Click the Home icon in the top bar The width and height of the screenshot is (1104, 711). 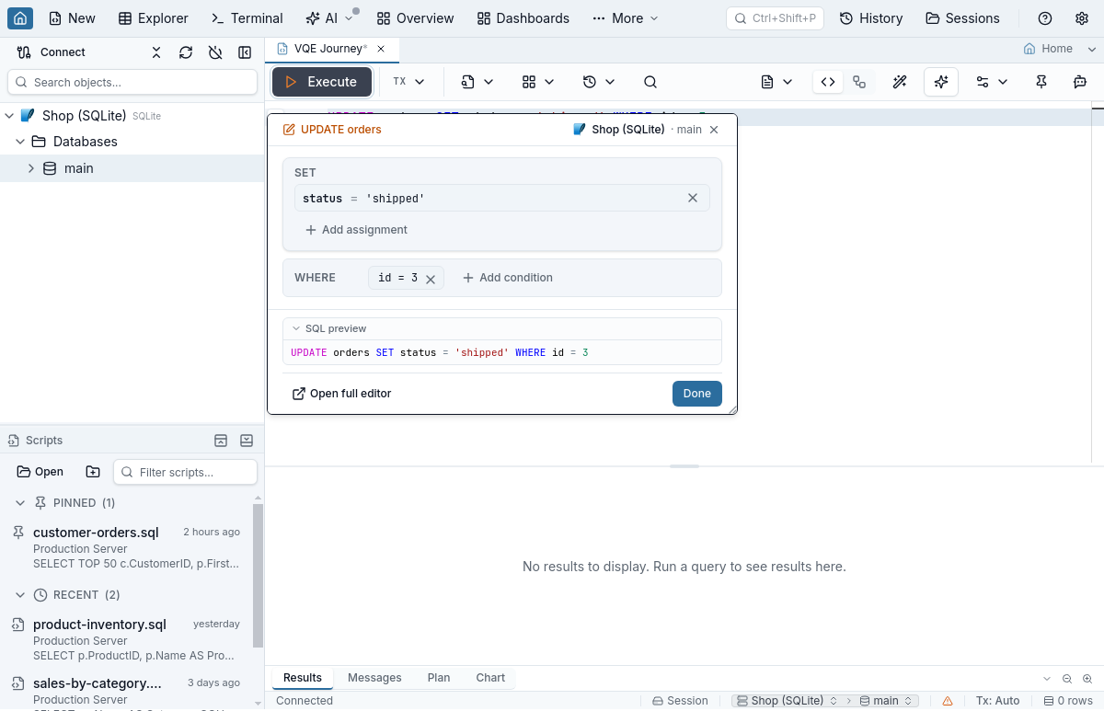click(20, 17)
